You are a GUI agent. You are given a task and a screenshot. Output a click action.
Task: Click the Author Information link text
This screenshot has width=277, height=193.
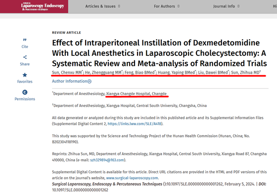point(69,81)
